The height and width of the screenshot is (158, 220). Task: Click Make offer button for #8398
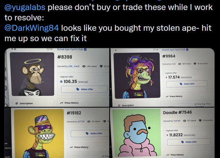(84, 89)
